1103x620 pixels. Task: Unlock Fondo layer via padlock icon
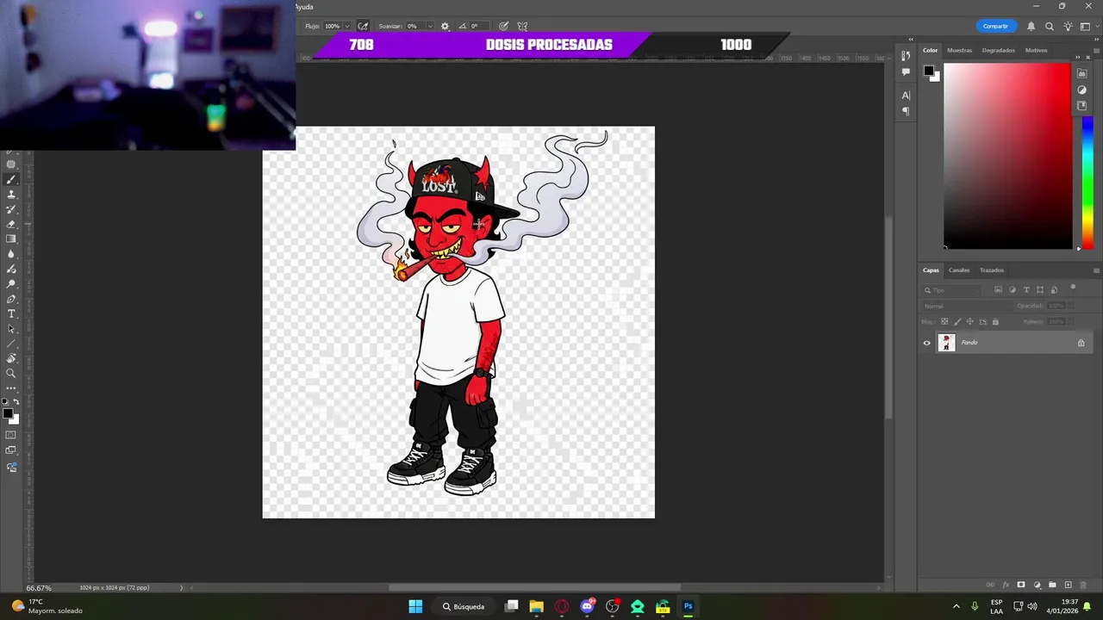[x=1081, y=343]
